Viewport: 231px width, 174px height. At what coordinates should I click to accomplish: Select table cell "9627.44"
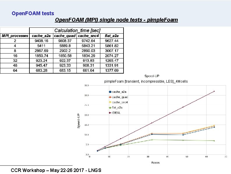pos(112,41)
